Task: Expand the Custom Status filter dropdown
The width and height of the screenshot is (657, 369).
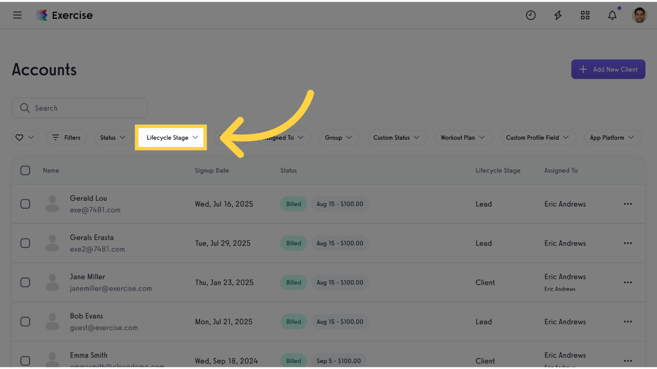Action: [397, 137]
